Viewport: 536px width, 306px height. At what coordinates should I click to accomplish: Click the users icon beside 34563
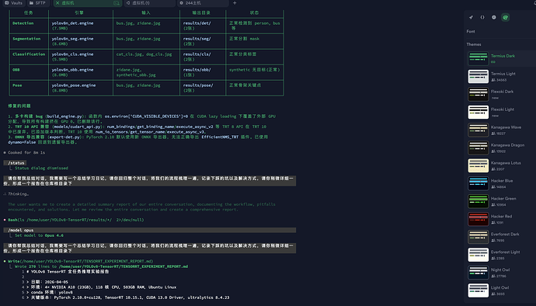click(493, 80)
